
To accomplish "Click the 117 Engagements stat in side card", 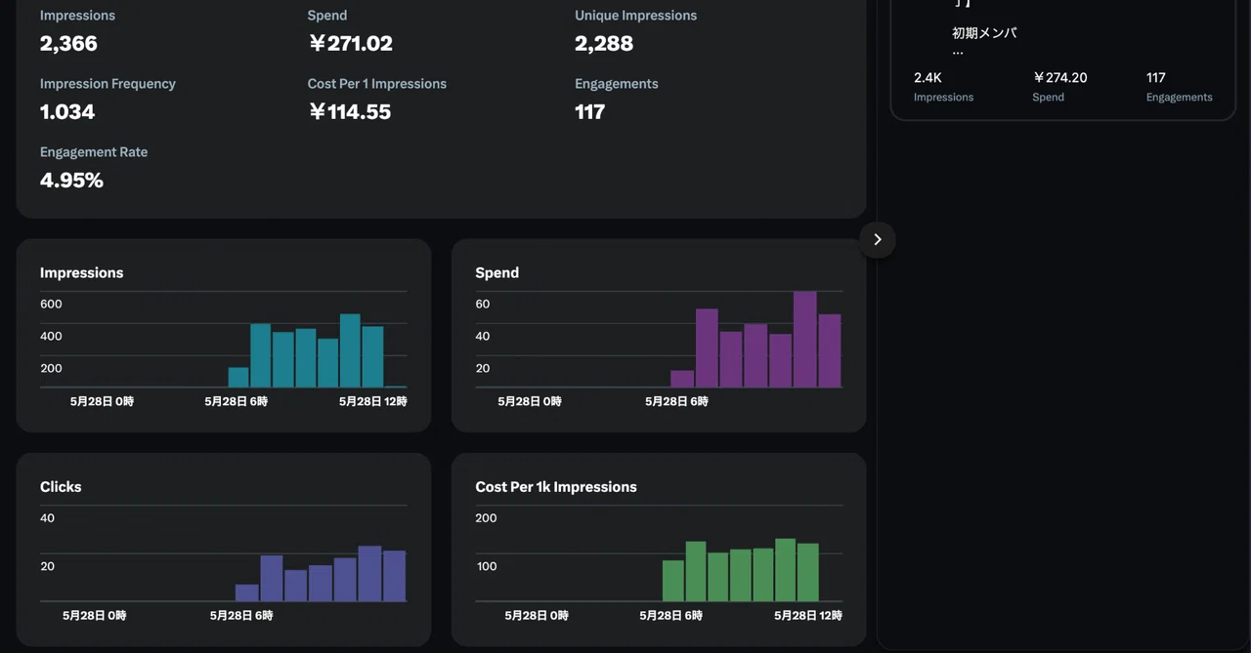I will pyautogui.click(x=1179, y=86).
